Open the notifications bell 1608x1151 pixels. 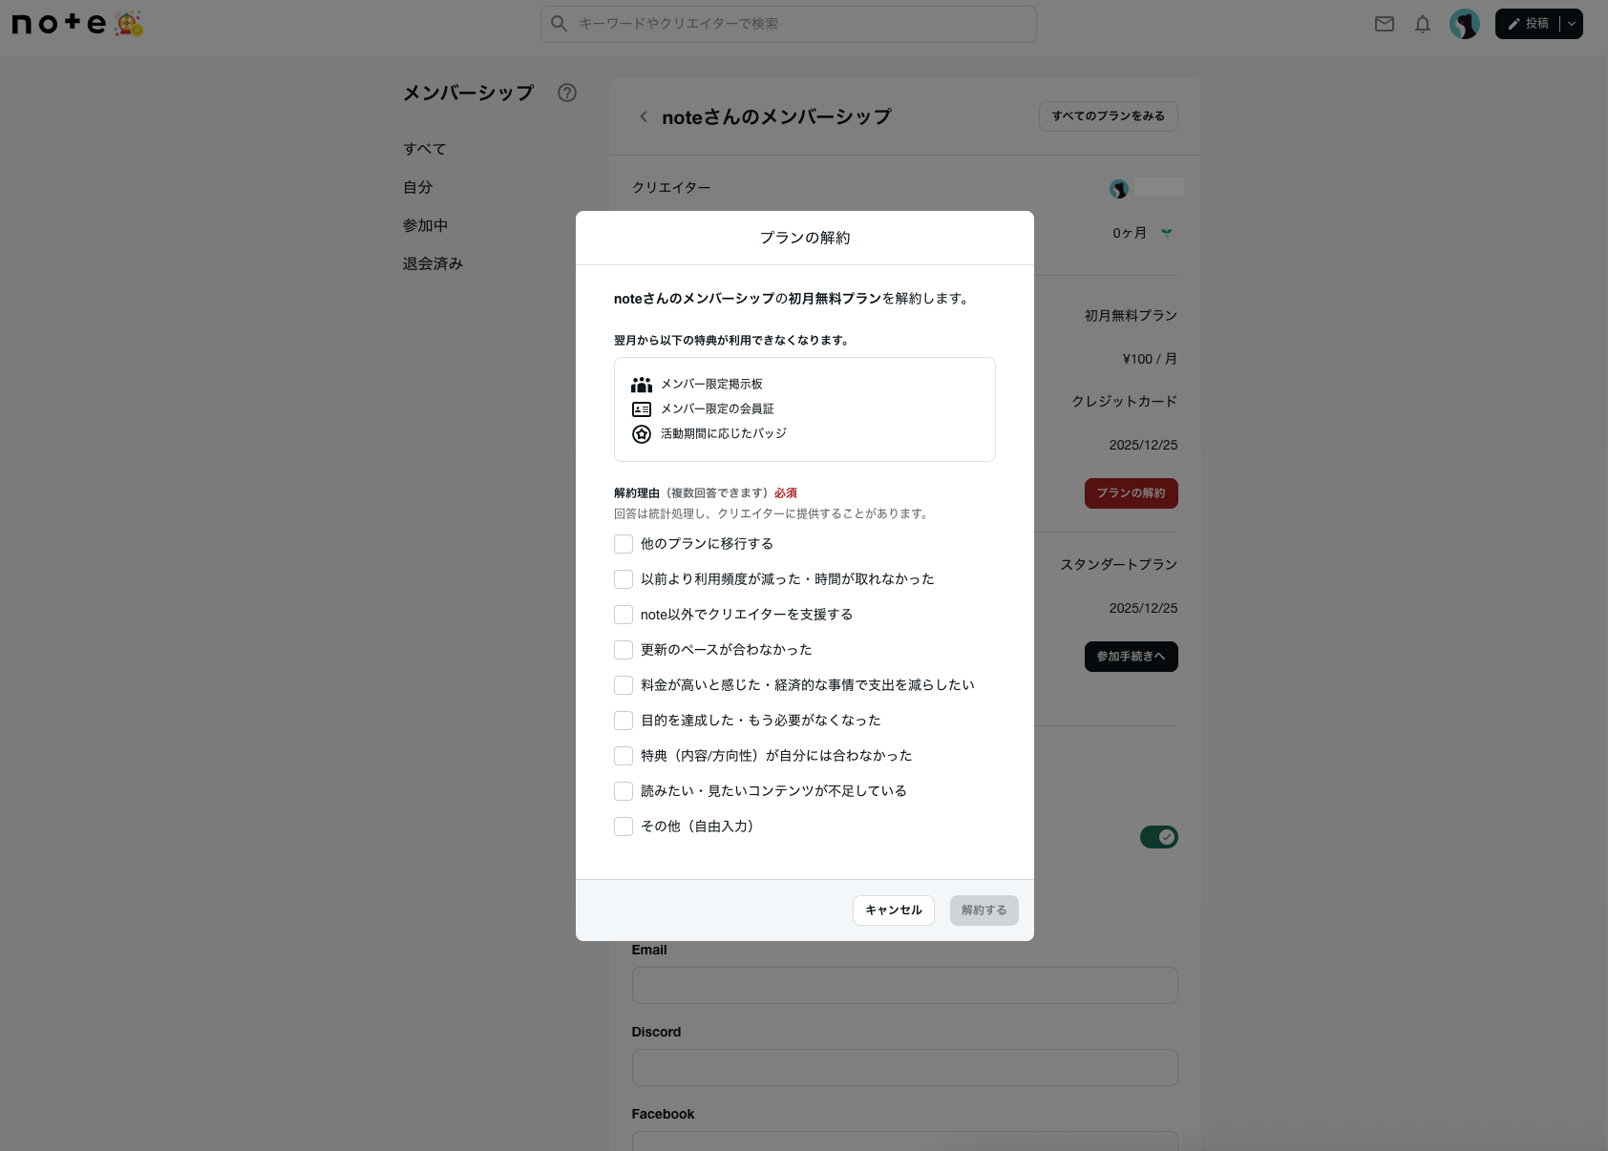click(x=1423, y=24)
